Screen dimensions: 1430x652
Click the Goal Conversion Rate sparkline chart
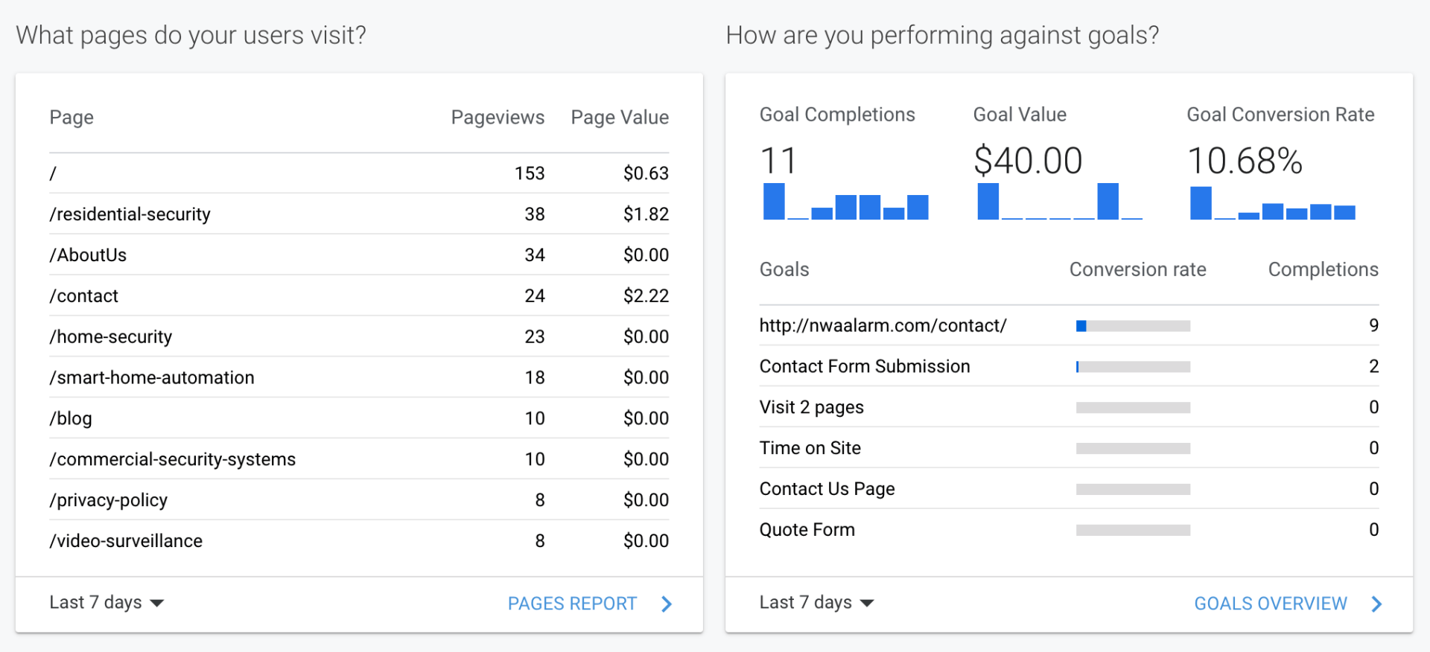(1272, 204)
